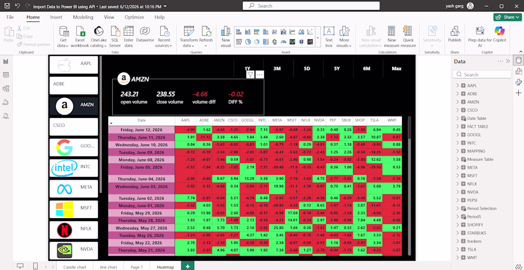Open DAX query view in left sidebar
This screenshot has width=524, height=270.
tap(6, 102)
